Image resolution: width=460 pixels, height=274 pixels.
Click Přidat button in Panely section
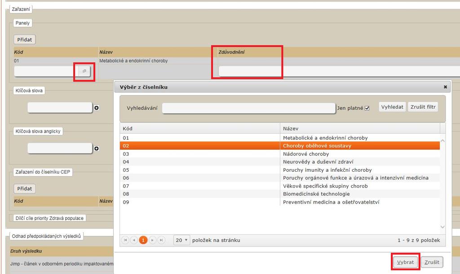pos(25,39)
